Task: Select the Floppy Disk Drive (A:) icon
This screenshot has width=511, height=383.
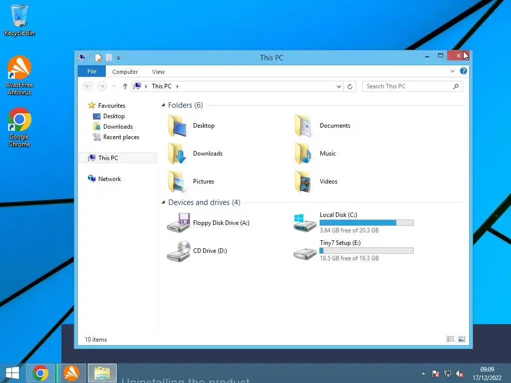Action: pos(178,223)
